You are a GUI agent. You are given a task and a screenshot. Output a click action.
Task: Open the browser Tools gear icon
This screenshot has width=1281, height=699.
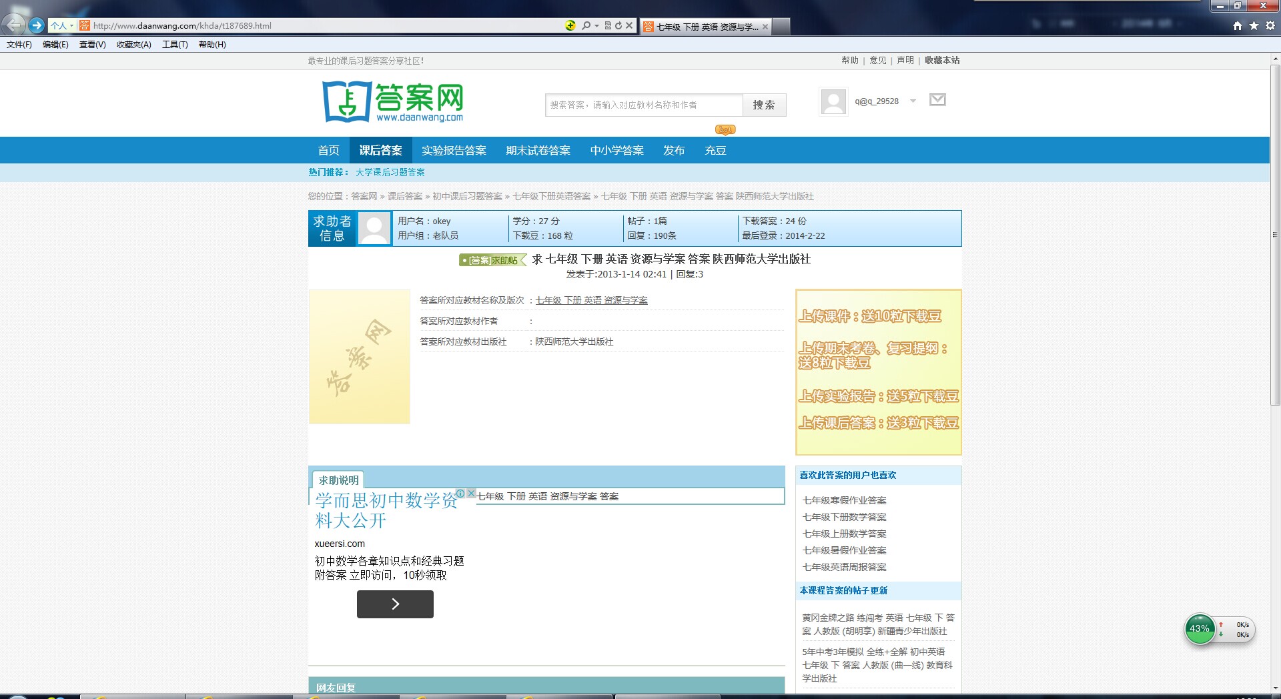point(1270,25)
